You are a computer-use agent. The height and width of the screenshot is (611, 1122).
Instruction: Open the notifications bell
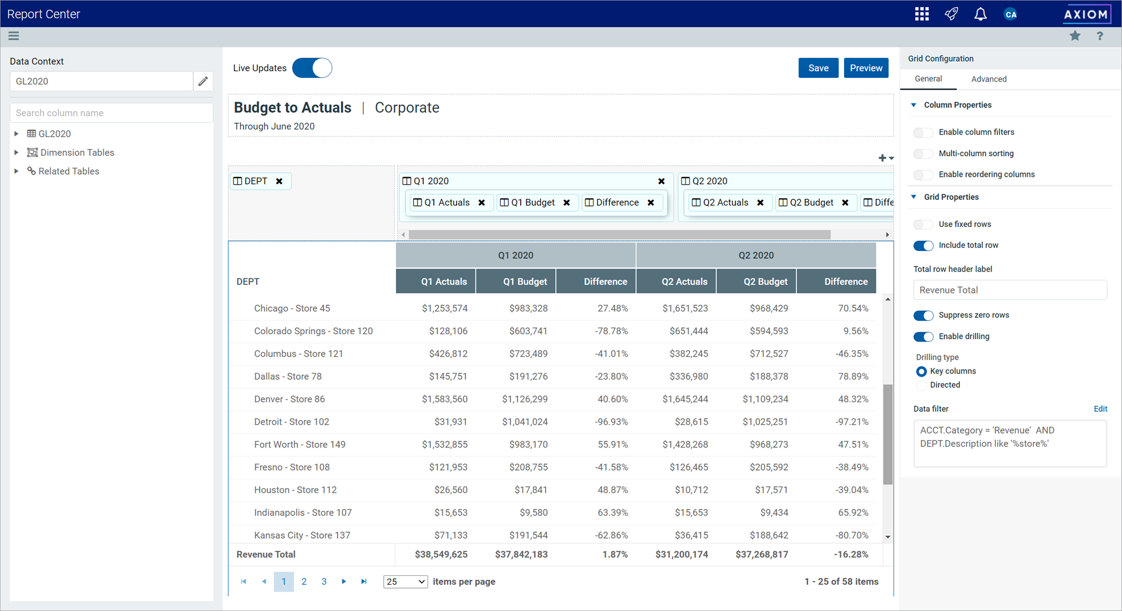pyautogui.click(x=980, y=14)
